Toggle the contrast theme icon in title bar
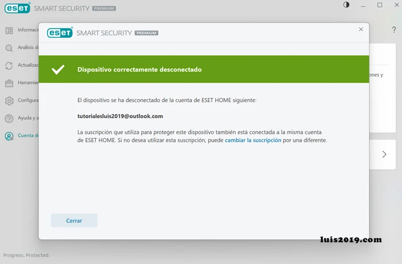 (346, 5)
